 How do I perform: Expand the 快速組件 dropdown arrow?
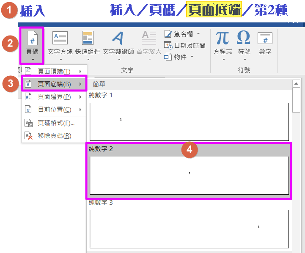pyautogui.click(x=88, y=60)
